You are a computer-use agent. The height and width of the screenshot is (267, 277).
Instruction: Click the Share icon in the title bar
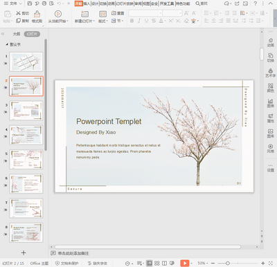pos(237,3)
